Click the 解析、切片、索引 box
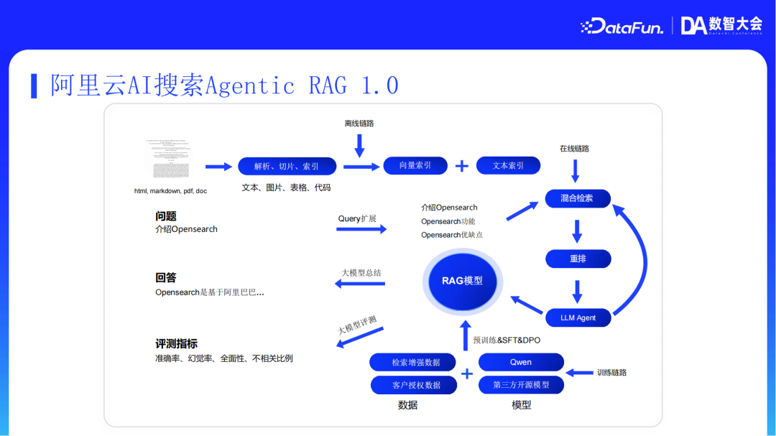This screenshot has width=776, height=436. [x=287, y=165]
